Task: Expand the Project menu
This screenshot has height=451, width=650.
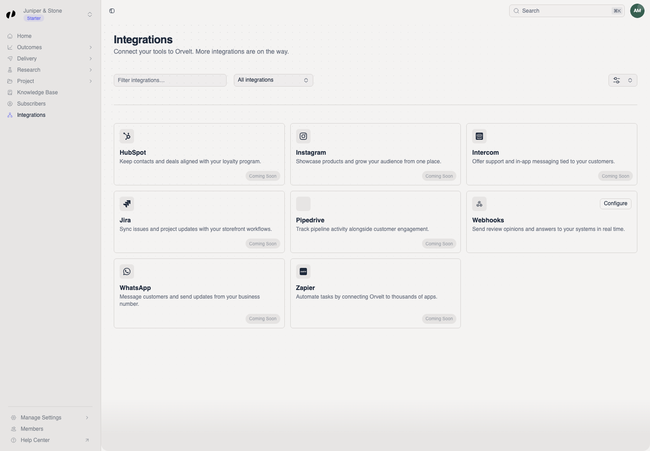Action: (50, 81)
